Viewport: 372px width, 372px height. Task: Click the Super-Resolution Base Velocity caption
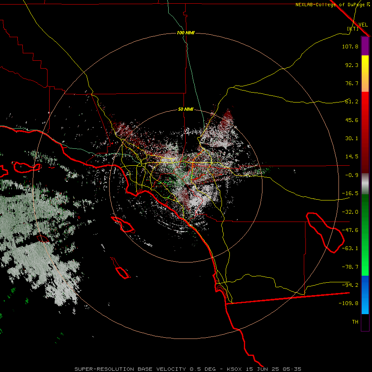click(188, 369)
